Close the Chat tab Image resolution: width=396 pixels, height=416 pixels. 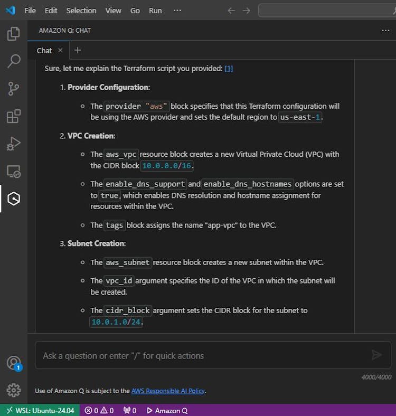coord(60,50)
